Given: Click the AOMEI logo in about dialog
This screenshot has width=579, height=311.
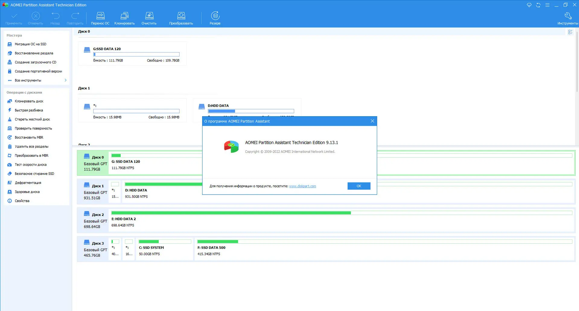Looking at the screenshot, I should coord(231,147).
